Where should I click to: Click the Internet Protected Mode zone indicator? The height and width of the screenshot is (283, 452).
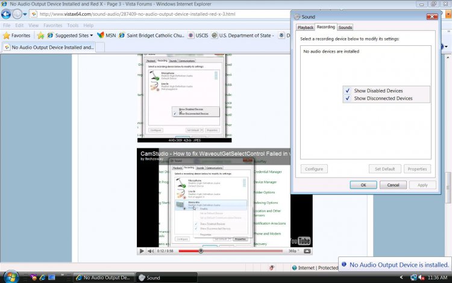point(315,268)
